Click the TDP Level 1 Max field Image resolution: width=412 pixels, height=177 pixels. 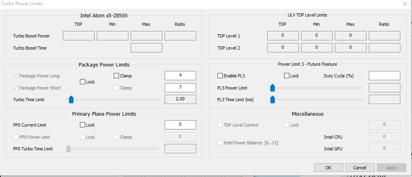[351, 36]
